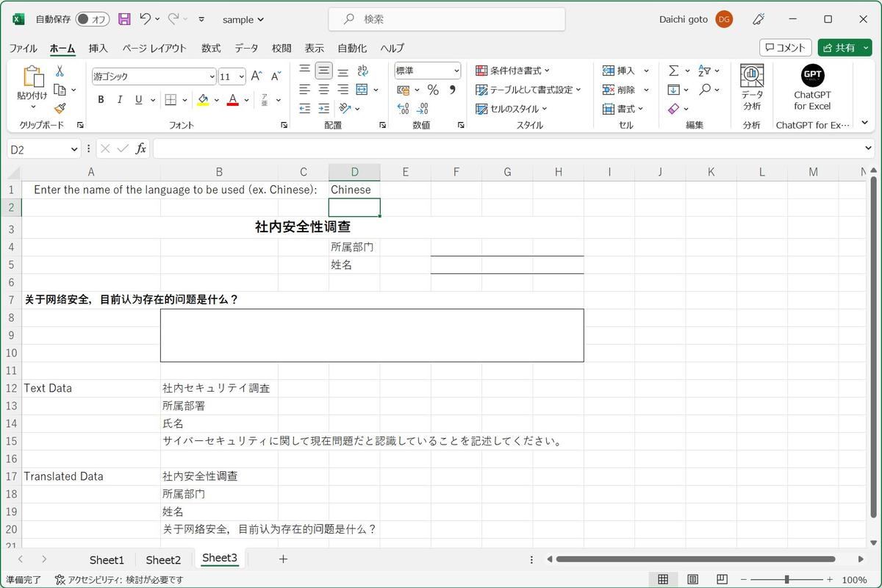Image resolution: width=882 pixels, height=588 pixels.
Task: Open the font name 游ゴシック dropdown
Action: pos(212,76)
